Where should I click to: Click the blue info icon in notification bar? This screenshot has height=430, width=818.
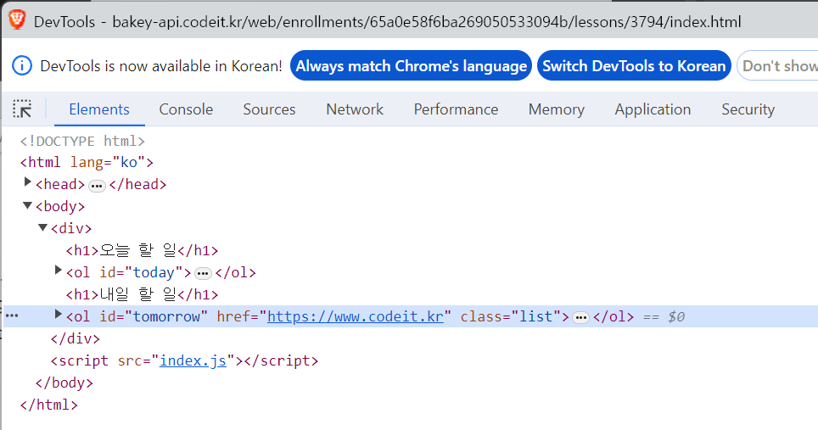pos(22,66)
